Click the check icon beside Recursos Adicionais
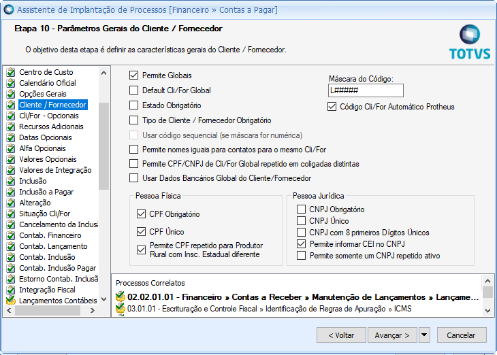497x355 pixels. 11,126
